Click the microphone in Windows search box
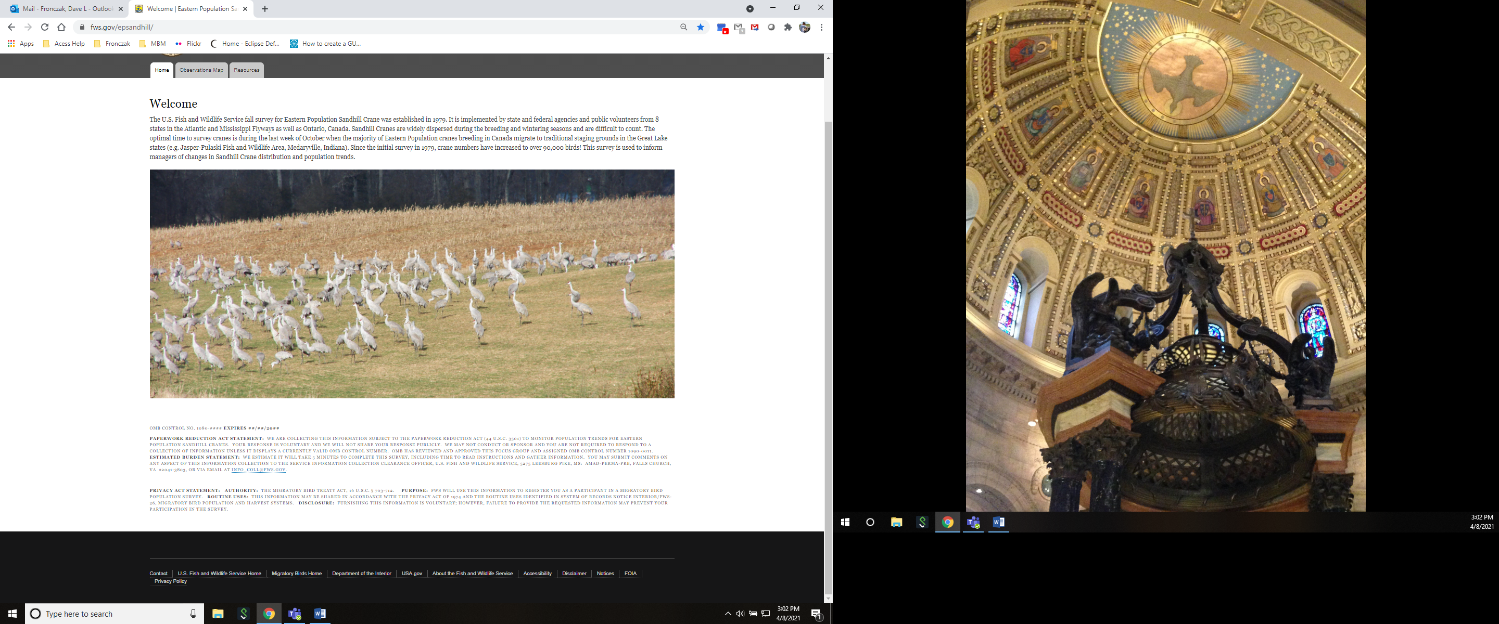 (x=193, y=614)
